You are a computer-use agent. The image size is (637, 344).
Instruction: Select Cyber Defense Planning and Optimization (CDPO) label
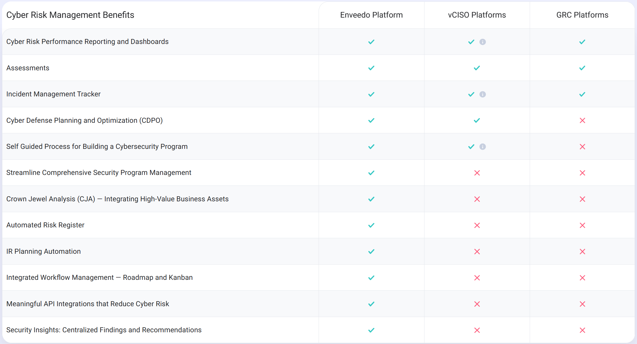click(x=84, y=120)
